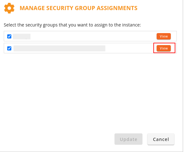Select the first security group's redacted name
The width and height of the screenshot is (184, 152).
click(x=22, y=37)
